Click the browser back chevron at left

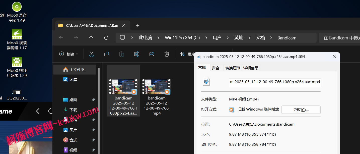tap(38, 111)
